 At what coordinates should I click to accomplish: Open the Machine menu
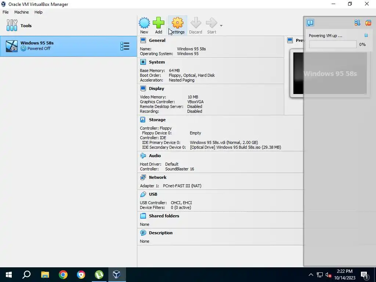[x=22, y=12]
